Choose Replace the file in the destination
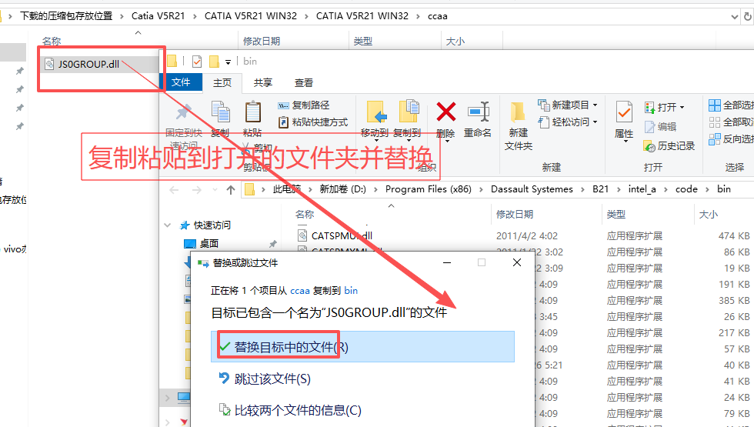This screenshot has height=427, width=754. pyautogui.click(x=362, y=347)
